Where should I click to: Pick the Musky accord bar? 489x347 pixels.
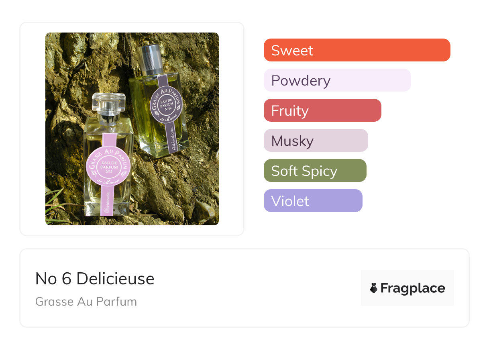pos(316,141)
